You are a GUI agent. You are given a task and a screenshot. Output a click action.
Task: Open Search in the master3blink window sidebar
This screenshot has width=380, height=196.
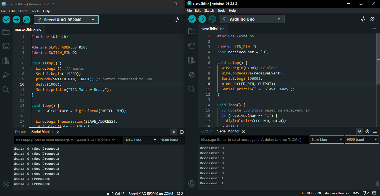pos(6,89)
